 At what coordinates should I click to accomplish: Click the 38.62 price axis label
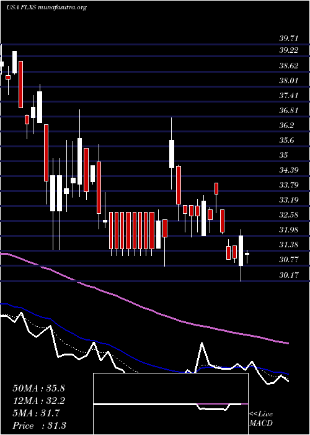[x=288, y=66]
